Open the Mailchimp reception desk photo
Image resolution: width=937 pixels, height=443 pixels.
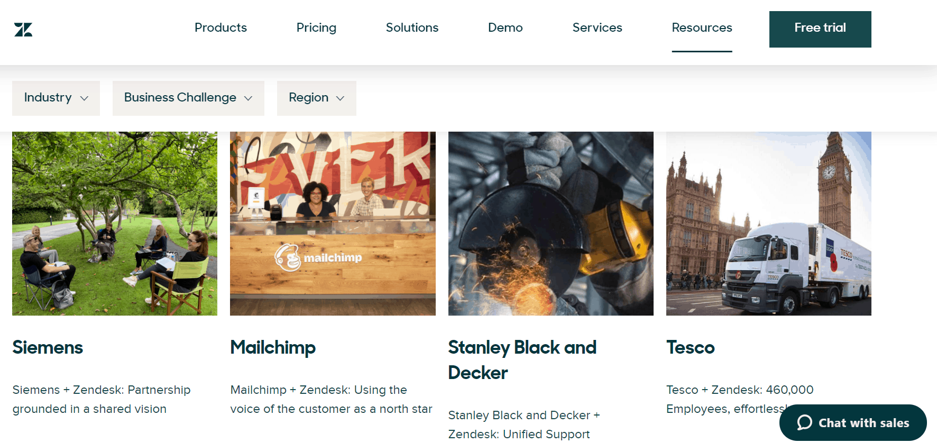coord(333,224)
